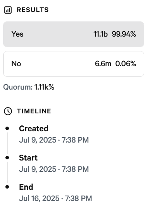Click the 6.6m No vote count
The width and height of the screenshot is (150, 217).
pyautogui.click(x=103, y=64)
